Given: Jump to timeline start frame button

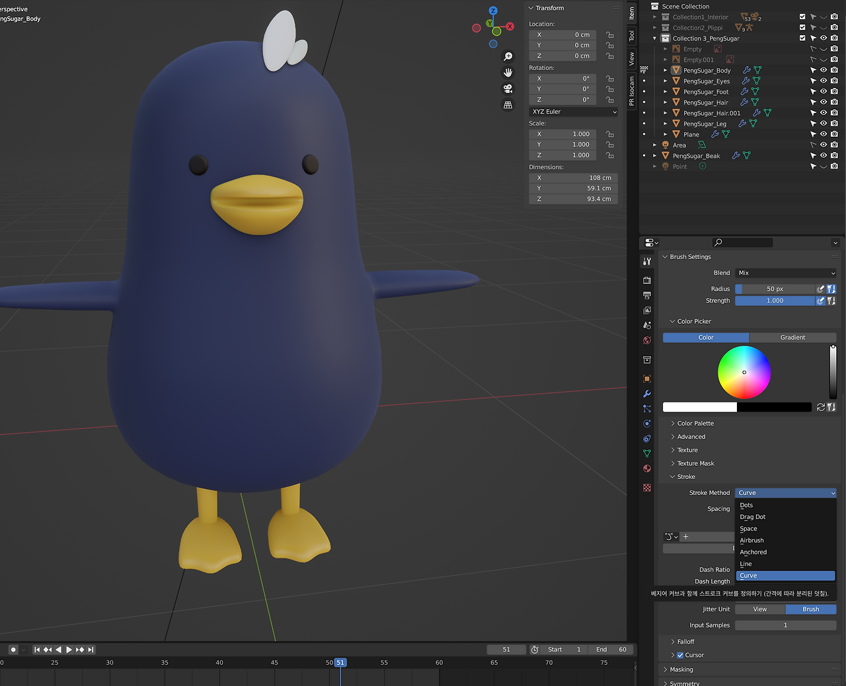Looking at the screenshot, I should click(37, 650).
